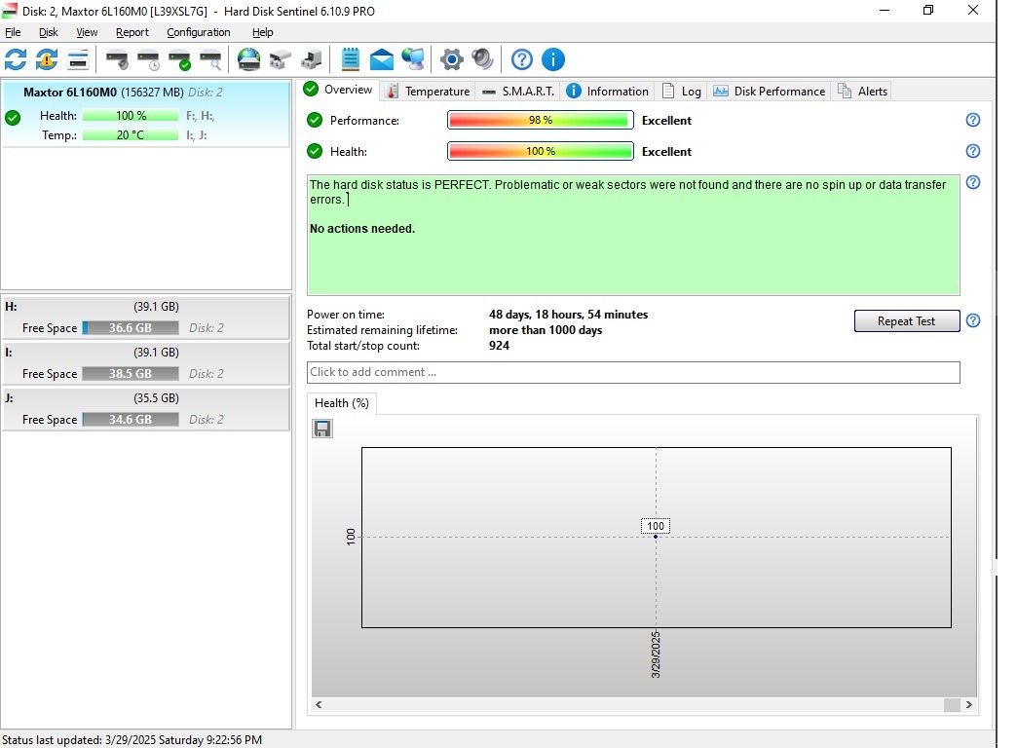The height and width of the screenshot is (748, 1017).
Task: Open the View menu
Action: tap(87, 32)
